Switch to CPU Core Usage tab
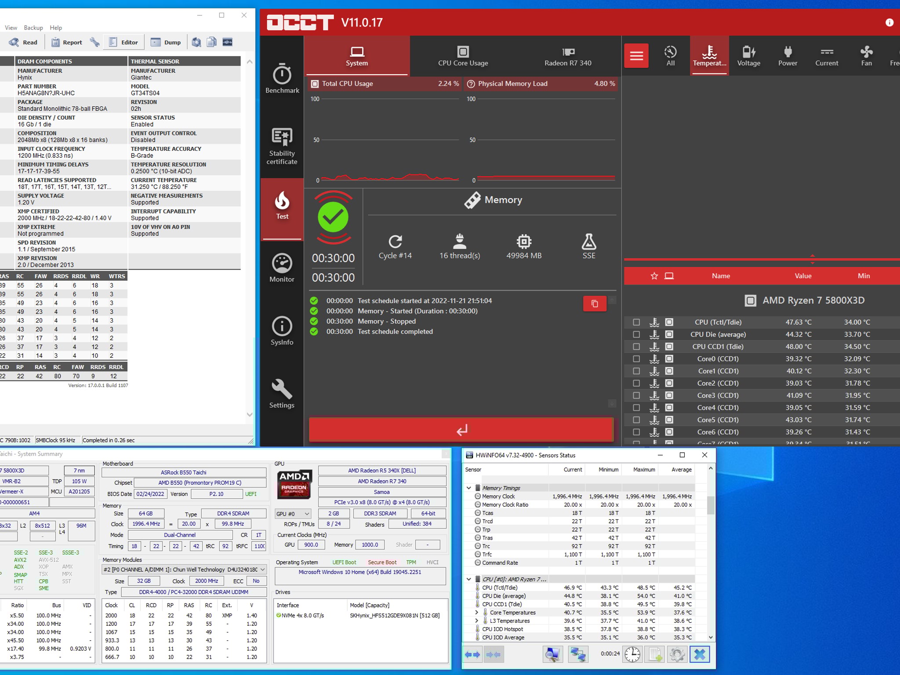900x675 pixels. (x=462, y=56)
